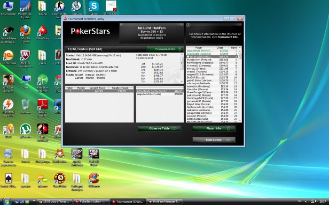Sort tables by Largest Stack column

pos(97,88)
